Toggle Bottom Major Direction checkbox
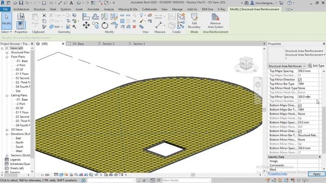The width and height of the screenshot is (326, 183). (300, 105)
